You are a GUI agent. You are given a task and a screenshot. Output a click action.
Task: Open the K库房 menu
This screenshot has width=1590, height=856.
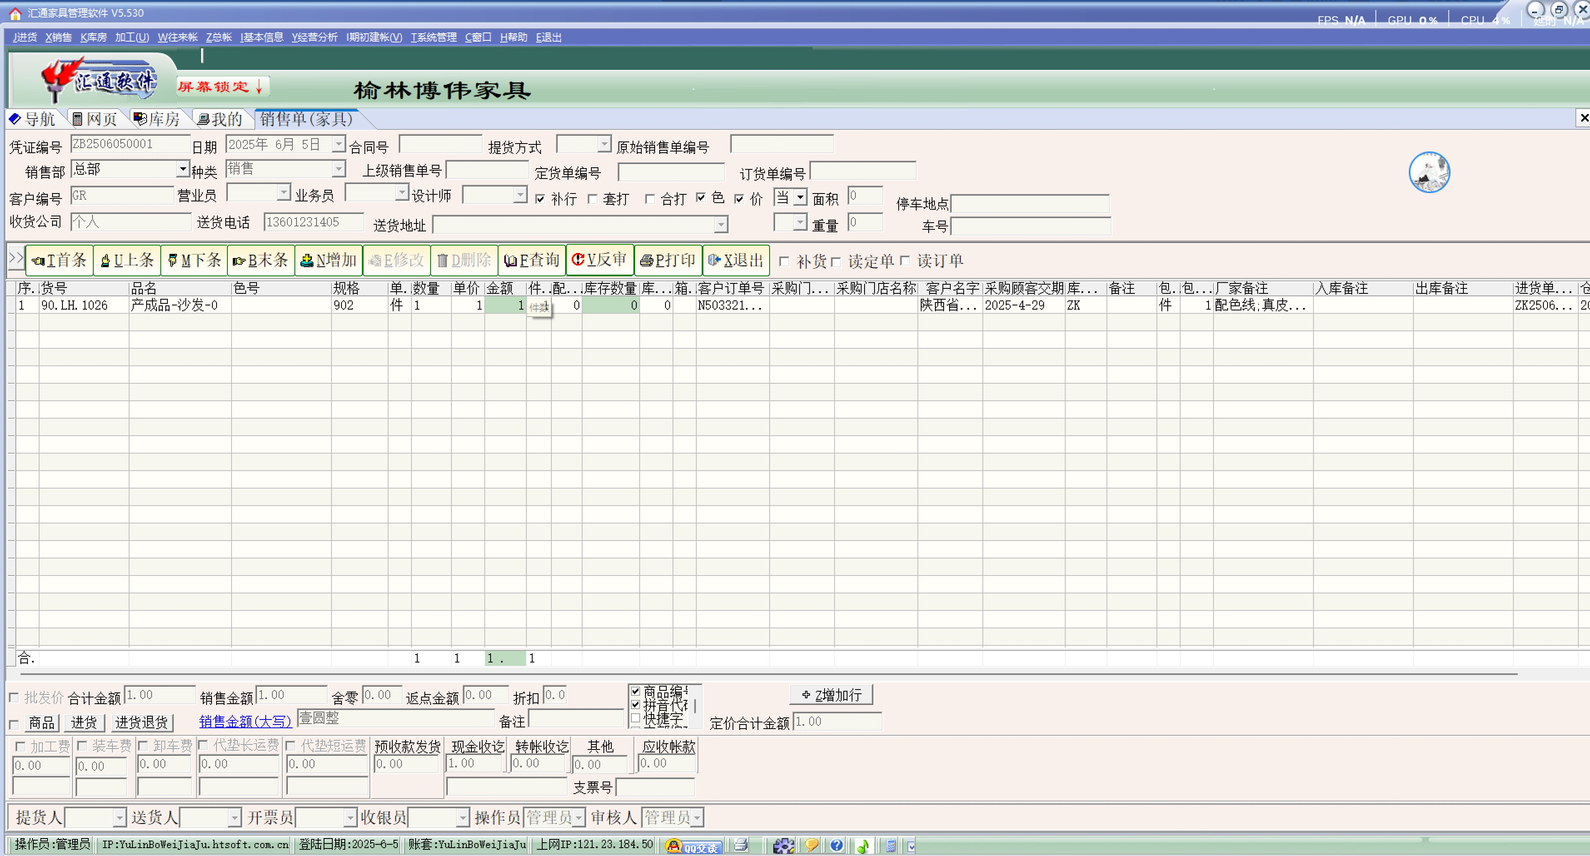pos(93,37)
